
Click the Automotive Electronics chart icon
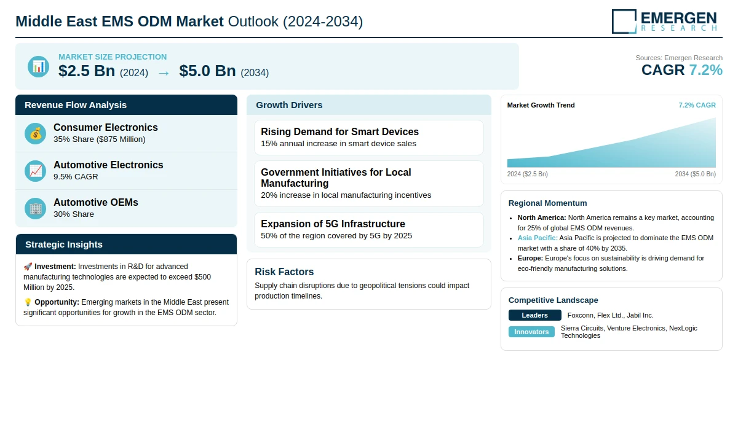[x=36, y=171]
